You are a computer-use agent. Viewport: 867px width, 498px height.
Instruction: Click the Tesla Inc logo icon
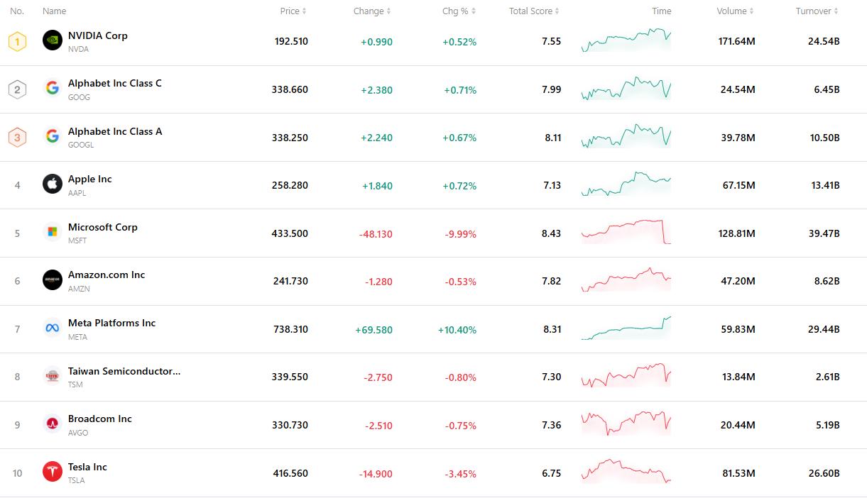[x=53, y=472]
